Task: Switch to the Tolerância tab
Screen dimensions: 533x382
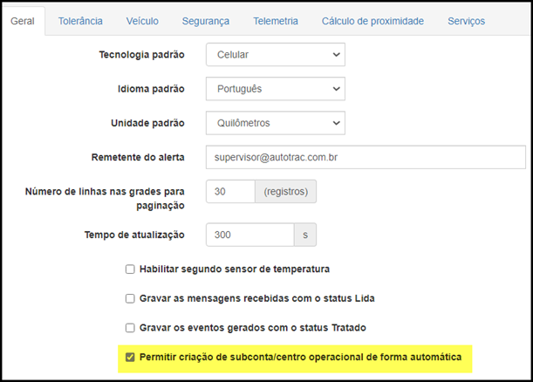Action: [80, 21]
